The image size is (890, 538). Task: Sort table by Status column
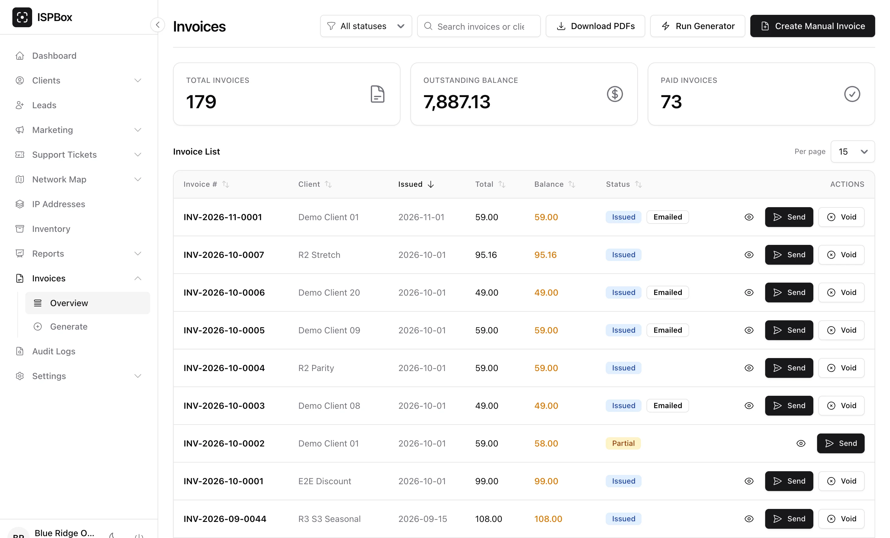624,184
